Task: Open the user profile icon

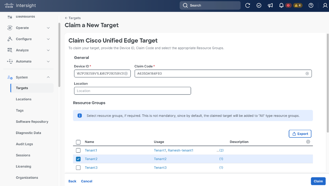Action: point(325,5)
